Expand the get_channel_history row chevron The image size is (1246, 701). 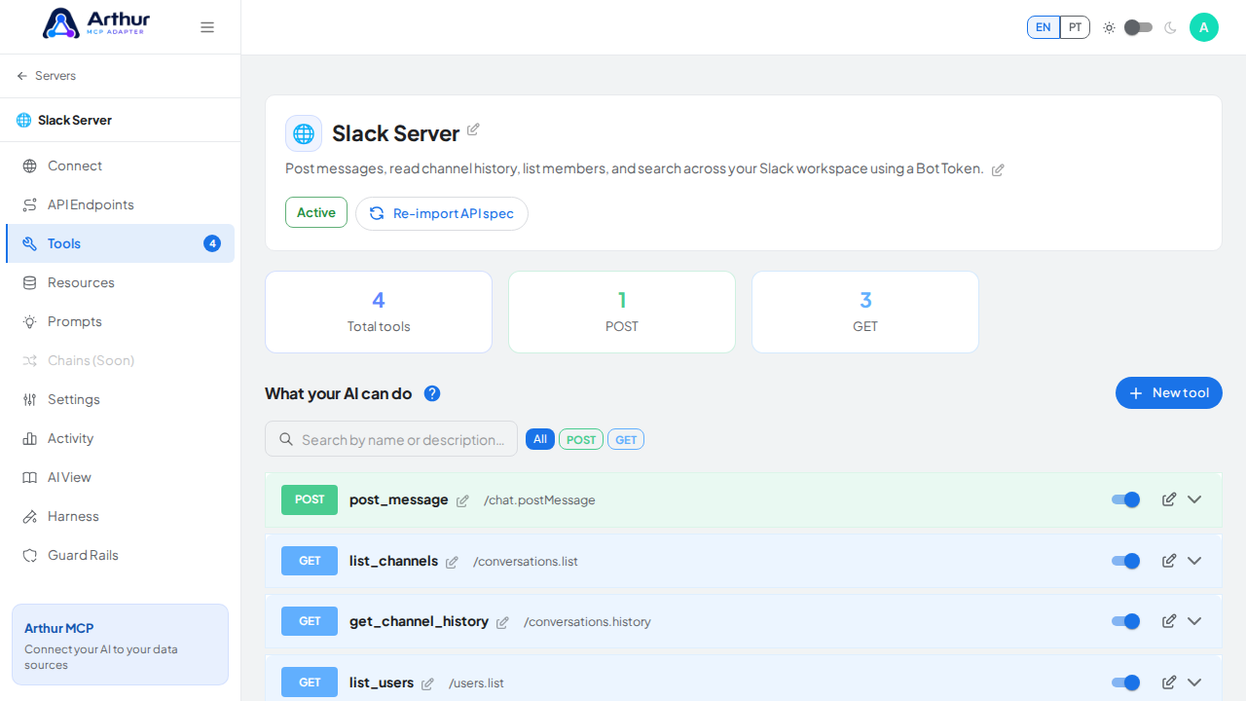1194,621
